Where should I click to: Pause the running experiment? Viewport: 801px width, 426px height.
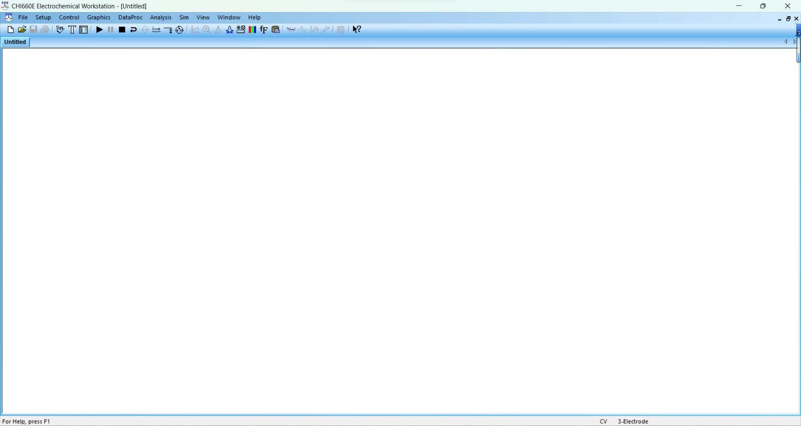pos(111,30)
